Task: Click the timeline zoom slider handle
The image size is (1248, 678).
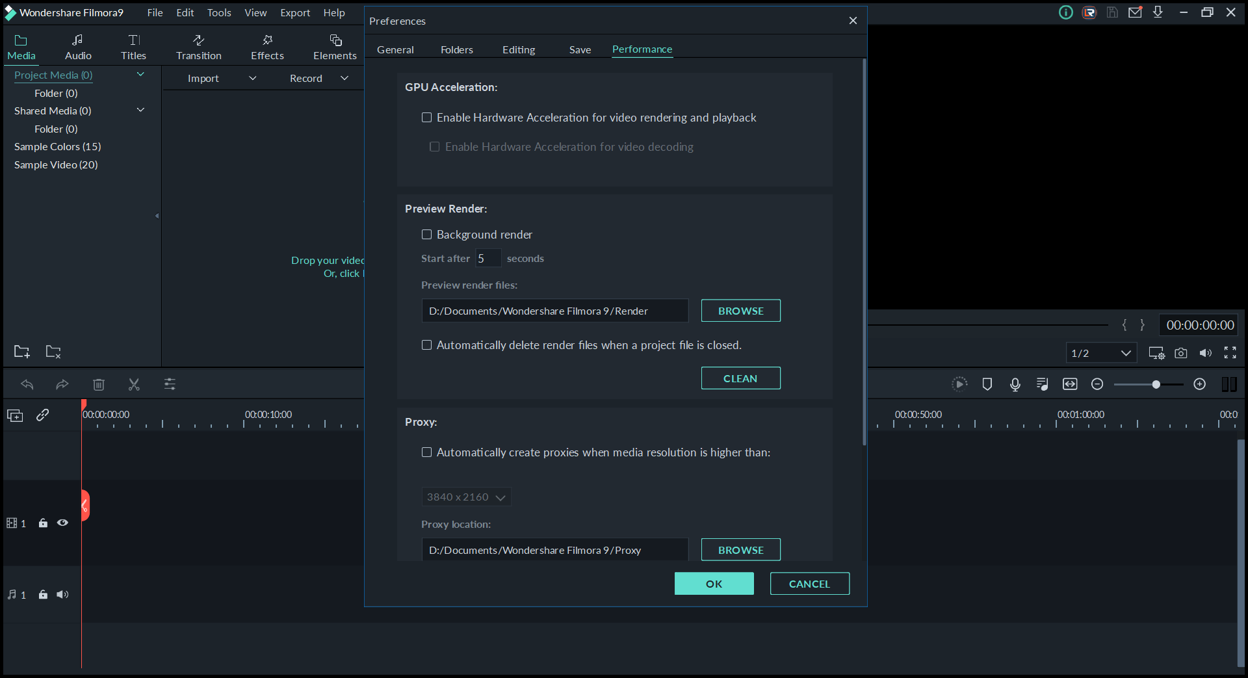Action: [x=1156, y=384]
